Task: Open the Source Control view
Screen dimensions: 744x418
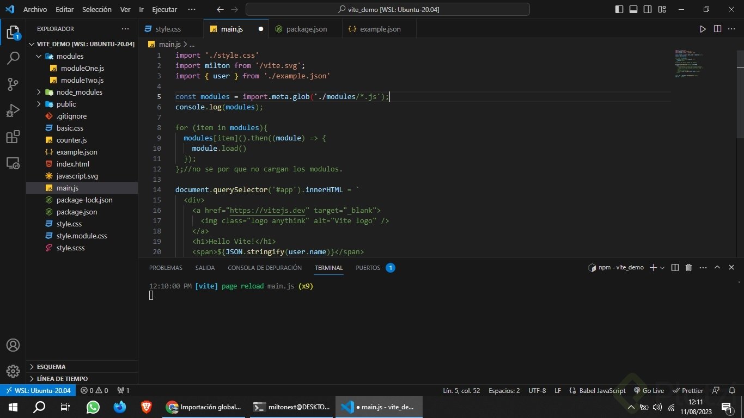Action: tap(13, 84)
